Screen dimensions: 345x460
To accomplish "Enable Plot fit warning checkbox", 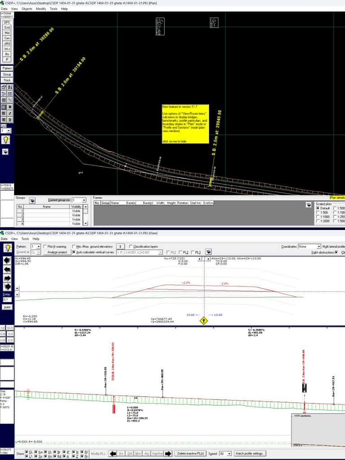I will point(45,247).
